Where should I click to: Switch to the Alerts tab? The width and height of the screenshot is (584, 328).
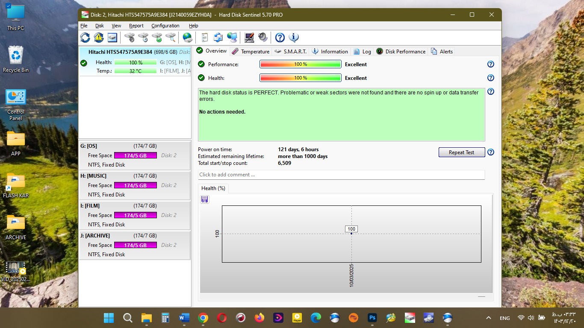click(442, 51)
